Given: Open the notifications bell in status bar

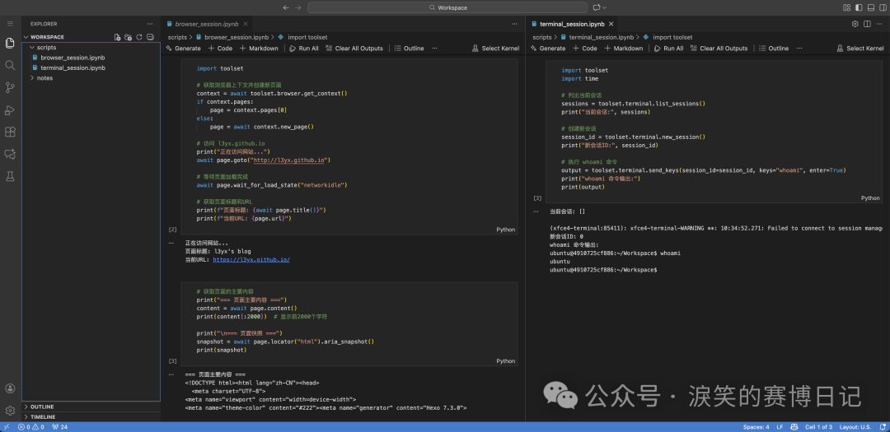Looking at the screenshot, I should 883,427.
